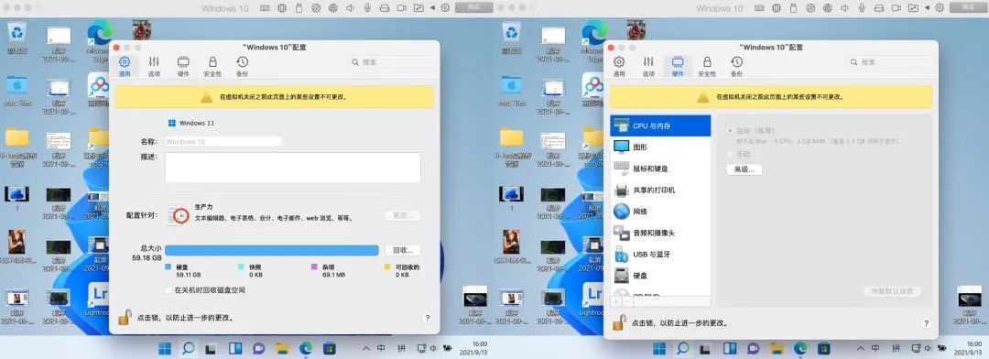Click the minus remove-device button under hardware list

point(626,301)
